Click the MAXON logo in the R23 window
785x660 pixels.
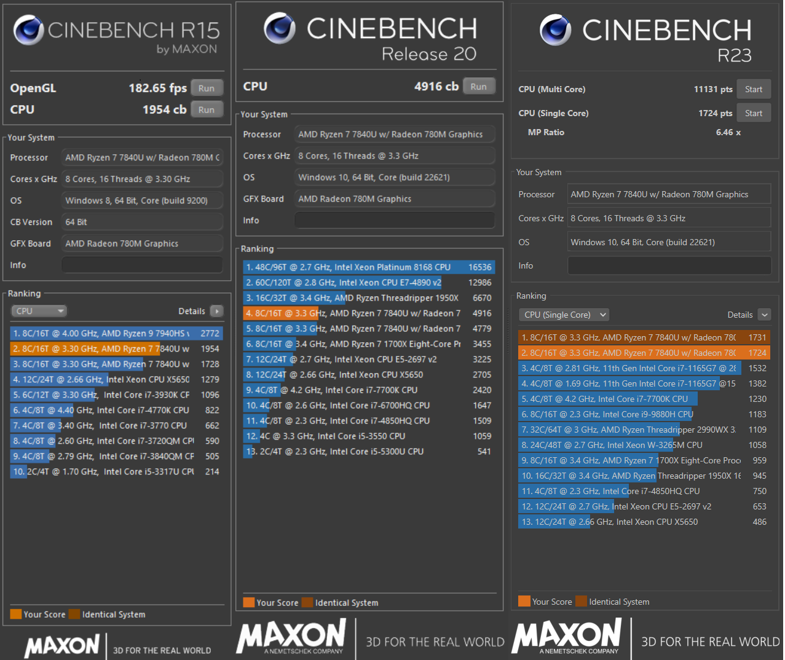pyautogui.click(x=566, y=637)
